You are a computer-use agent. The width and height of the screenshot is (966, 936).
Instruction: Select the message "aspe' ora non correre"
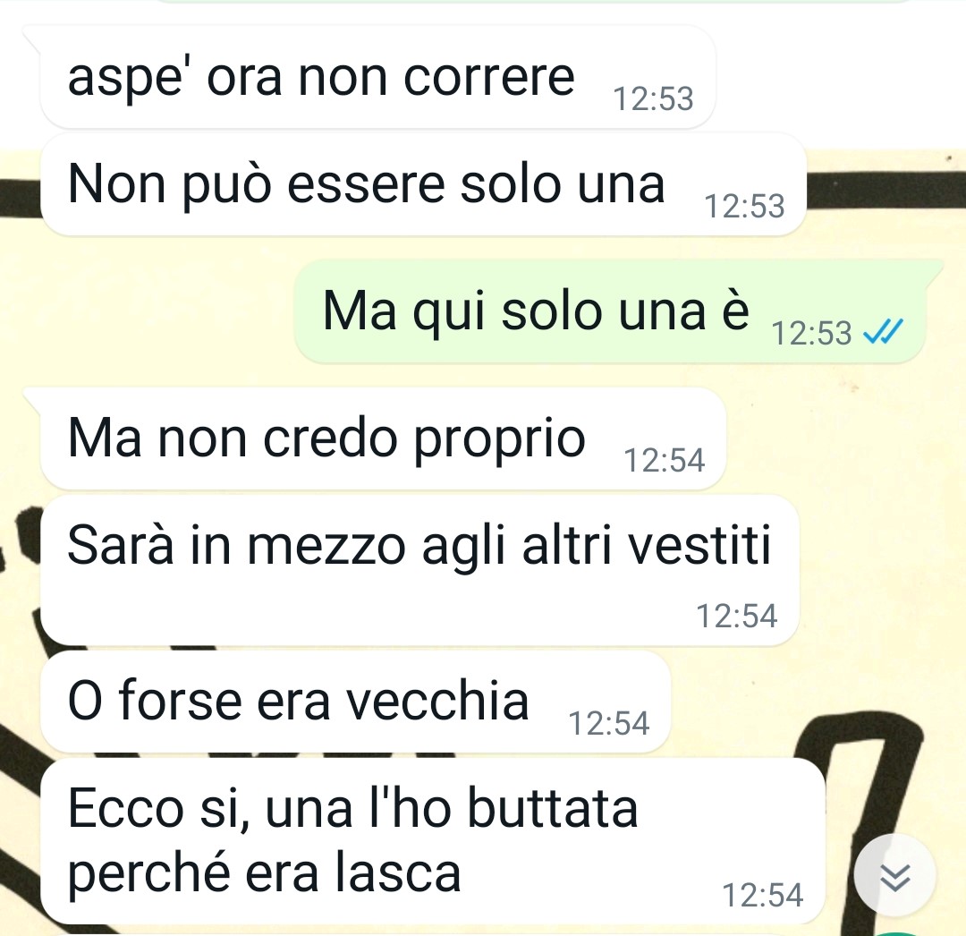click(377, 78)
